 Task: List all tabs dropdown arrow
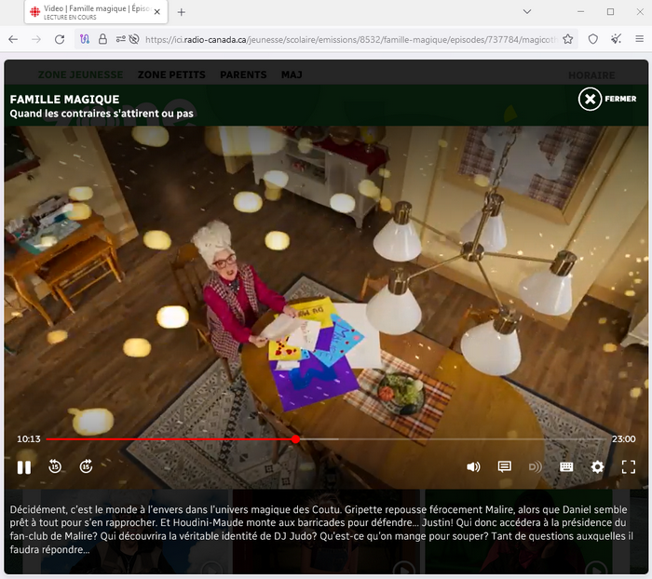[x=528, y=12]
